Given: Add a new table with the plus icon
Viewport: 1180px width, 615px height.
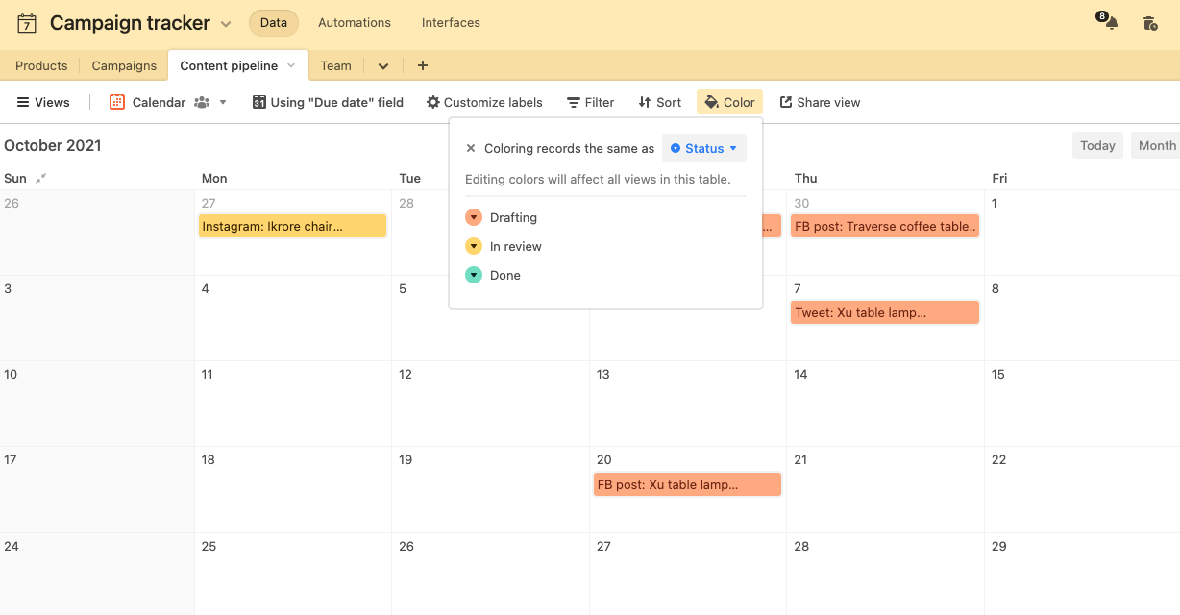Looking at the screenshot, I should coord(423,65).
